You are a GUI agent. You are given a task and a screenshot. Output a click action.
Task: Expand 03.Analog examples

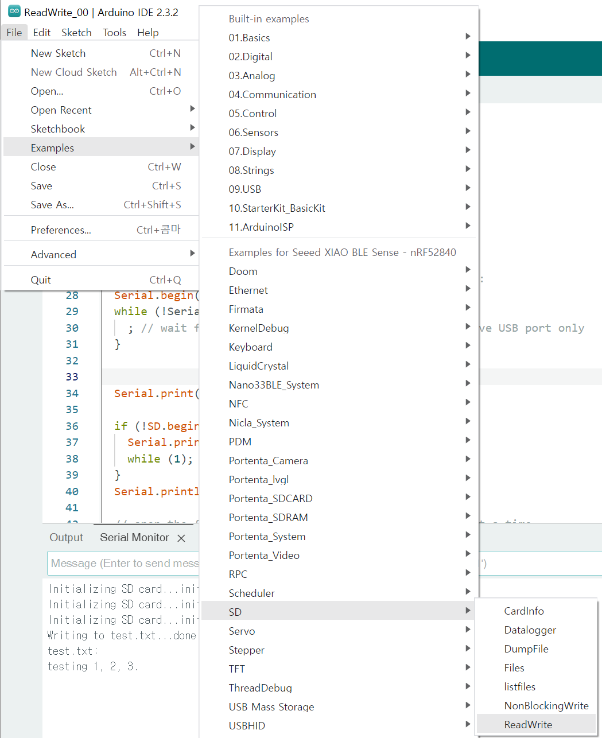(339, 76)
